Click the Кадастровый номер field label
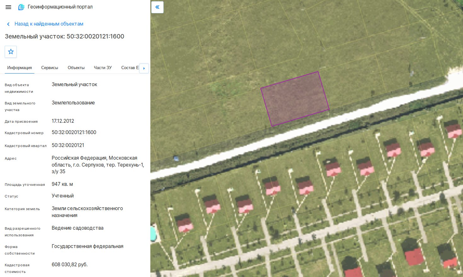463x277 pixels. pos(24,133)
